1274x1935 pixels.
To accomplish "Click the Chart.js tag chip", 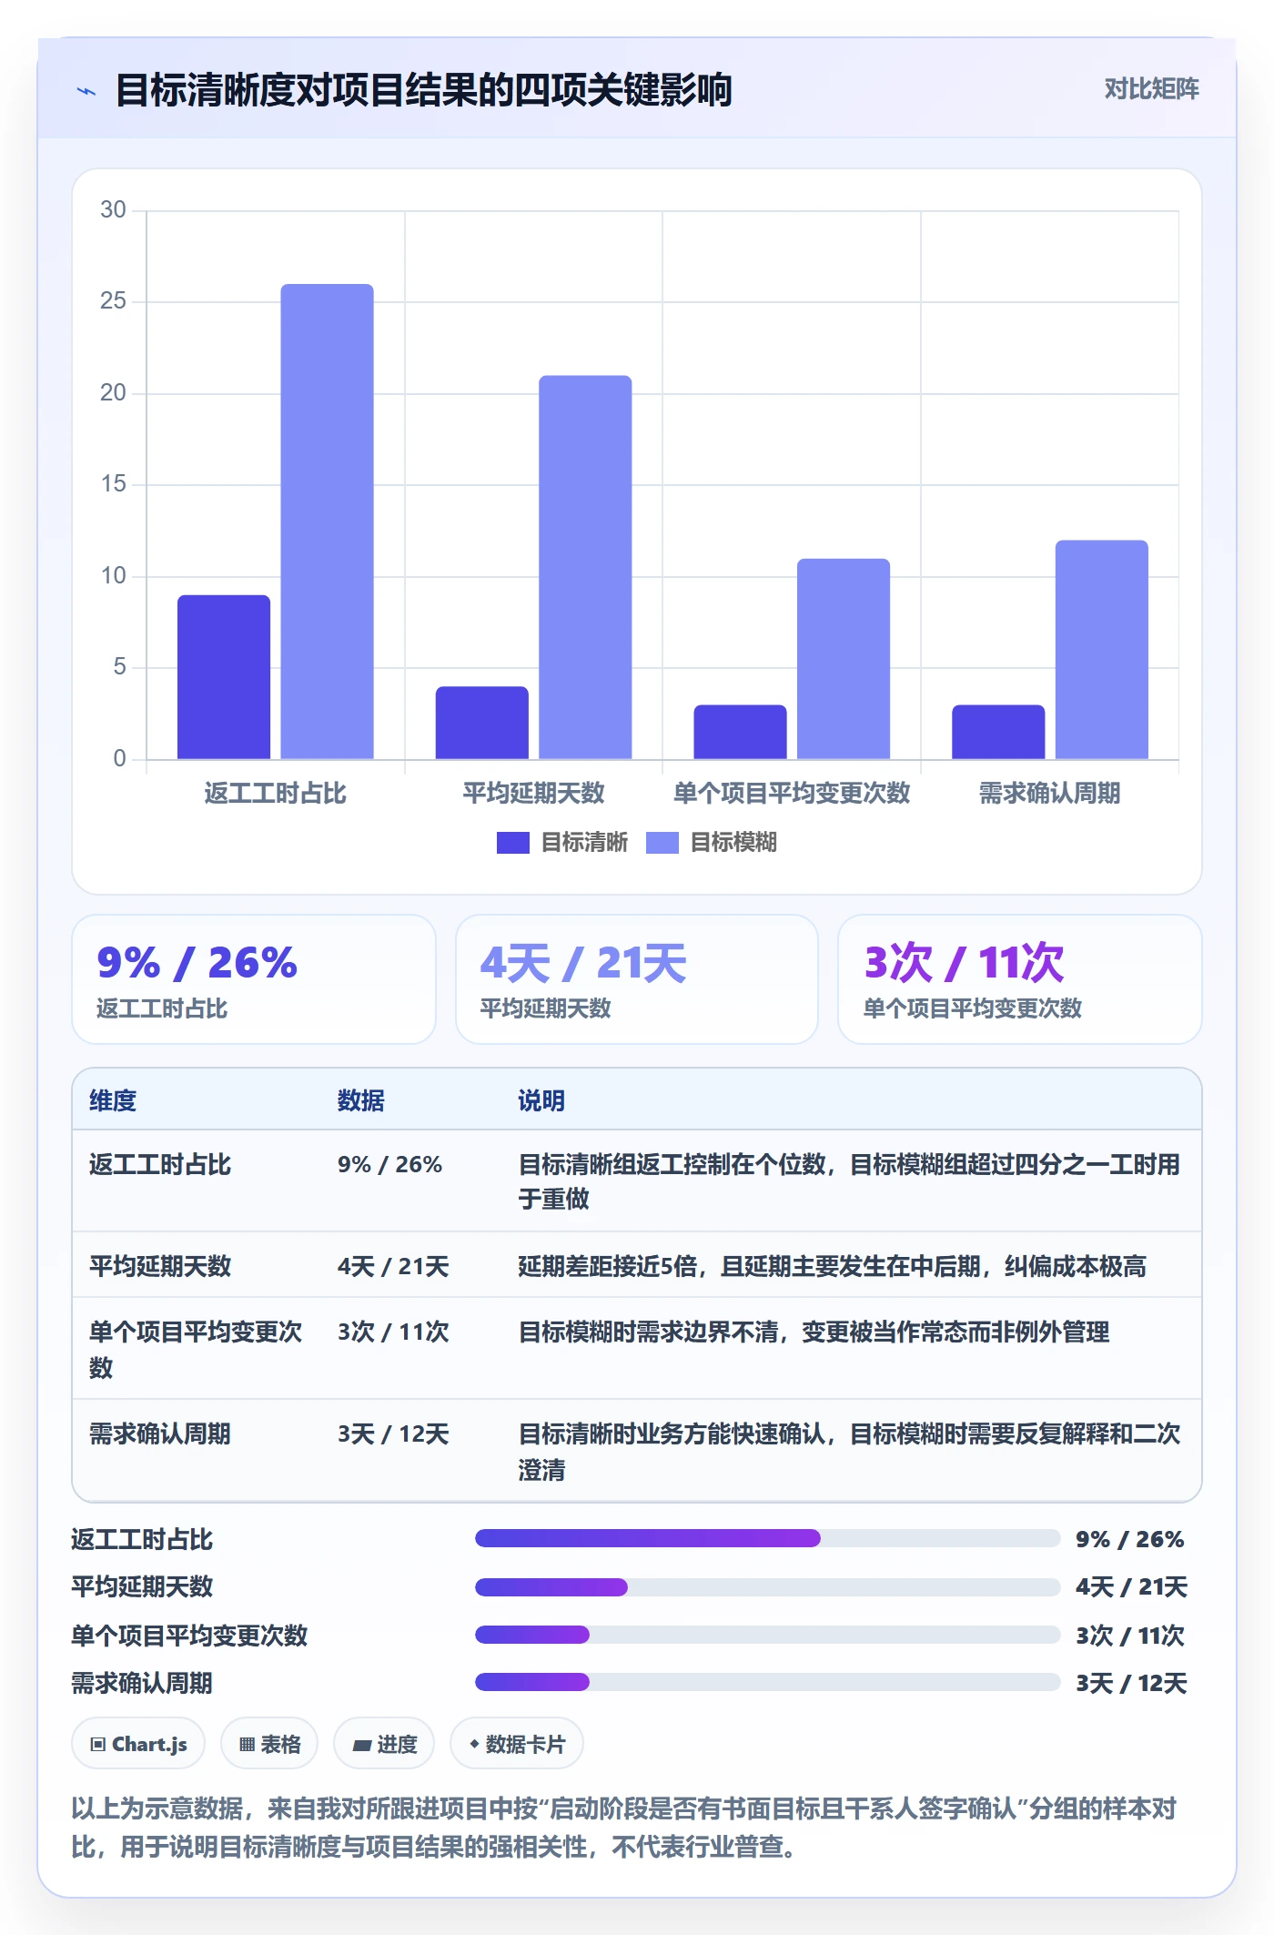I will tap(138, 1744).
